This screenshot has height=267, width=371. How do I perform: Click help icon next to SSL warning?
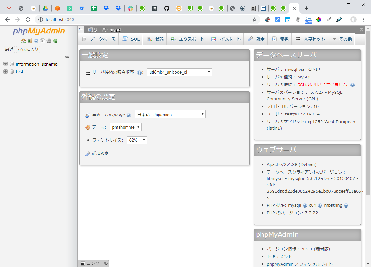click(352, 85)
